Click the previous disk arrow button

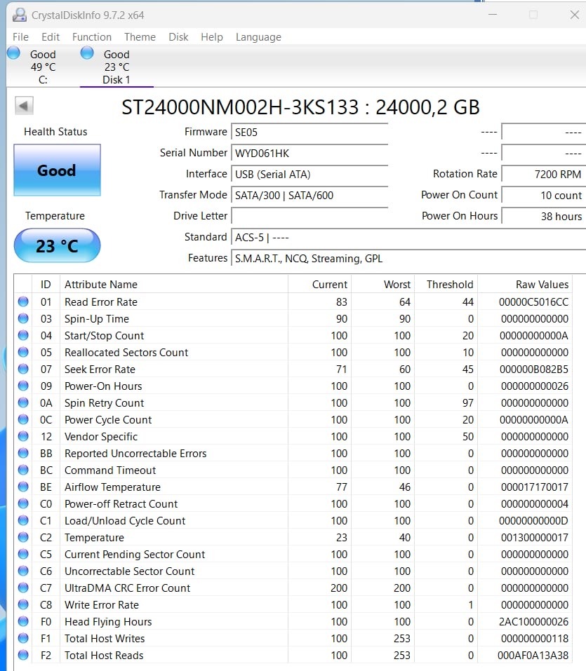click(x=24, y=106)
